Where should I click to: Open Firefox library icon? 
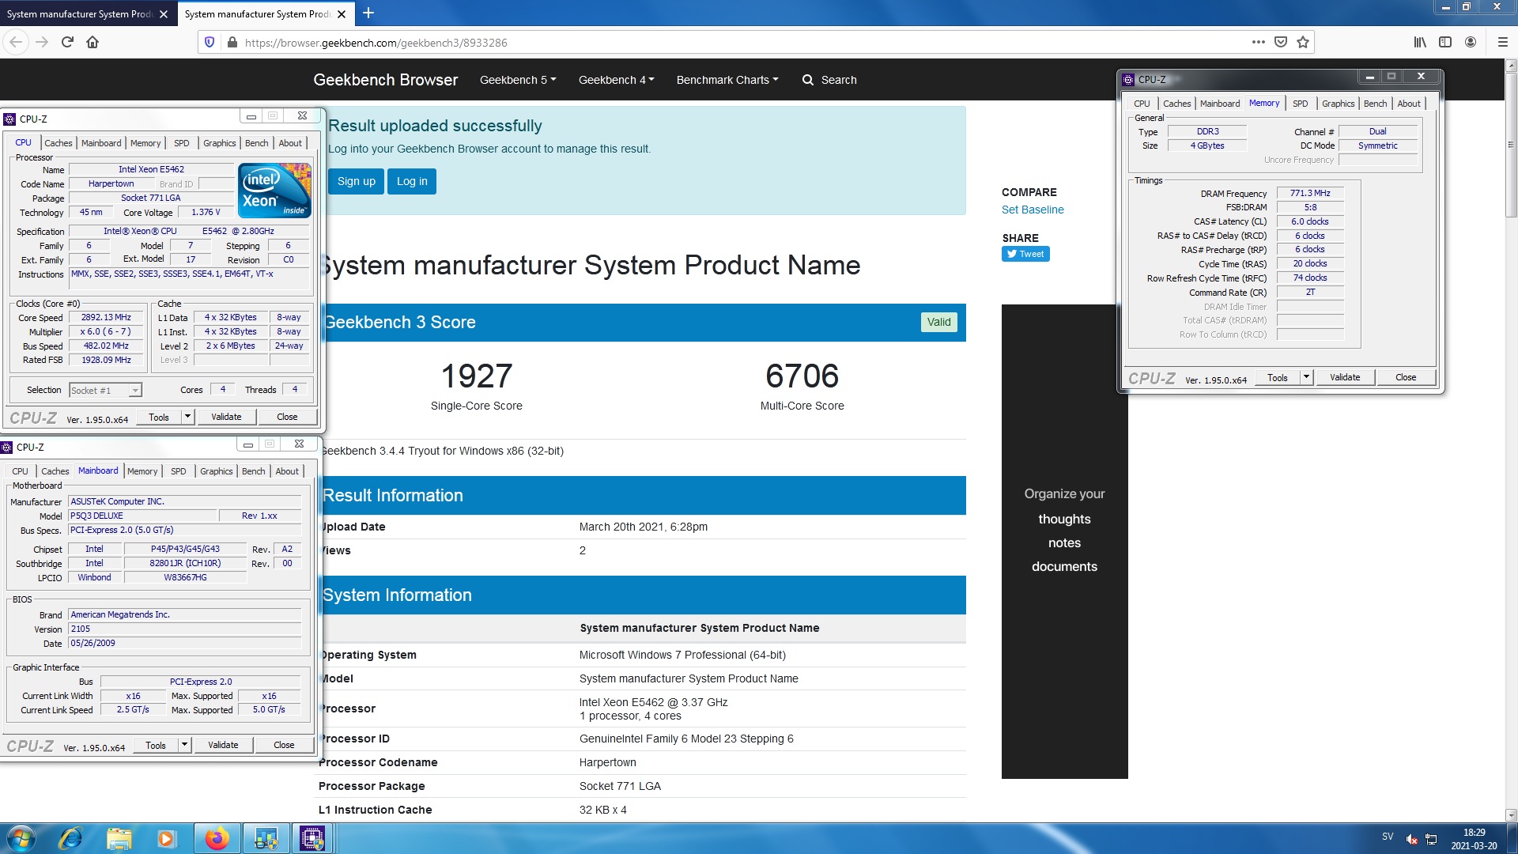[x=1420, y=42]
